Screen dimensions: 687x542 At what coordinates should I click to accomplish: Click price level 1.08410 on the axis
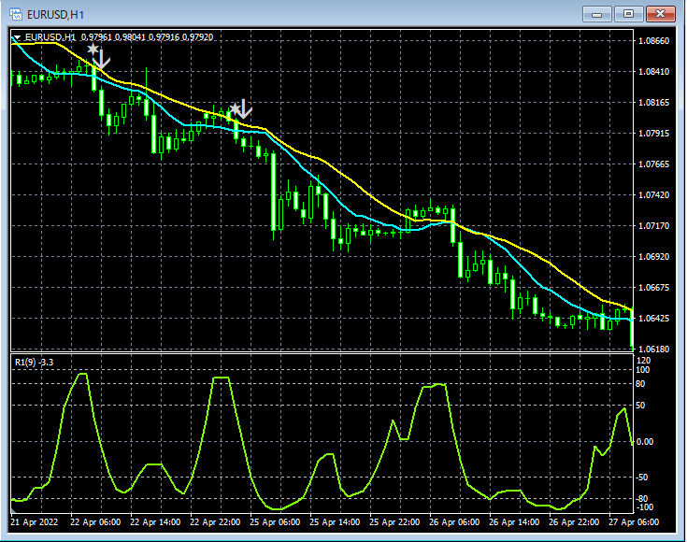[x=653, y=71]
